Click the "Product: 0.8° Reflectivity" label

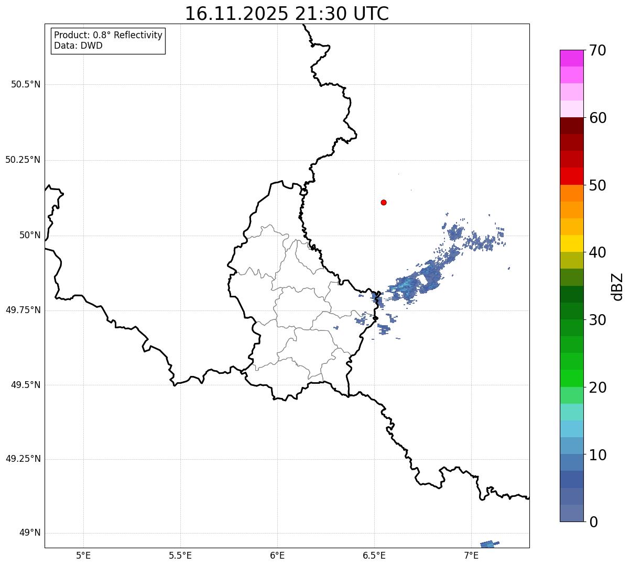(x=108, y=35)
